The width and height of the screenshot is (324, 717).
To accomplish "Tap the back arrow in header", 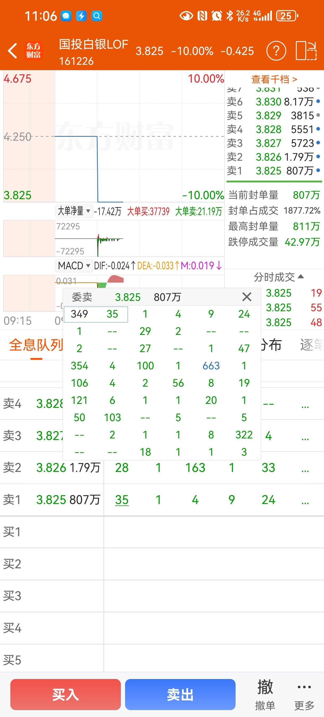I will pyautogui.click(x=12, y=51).
